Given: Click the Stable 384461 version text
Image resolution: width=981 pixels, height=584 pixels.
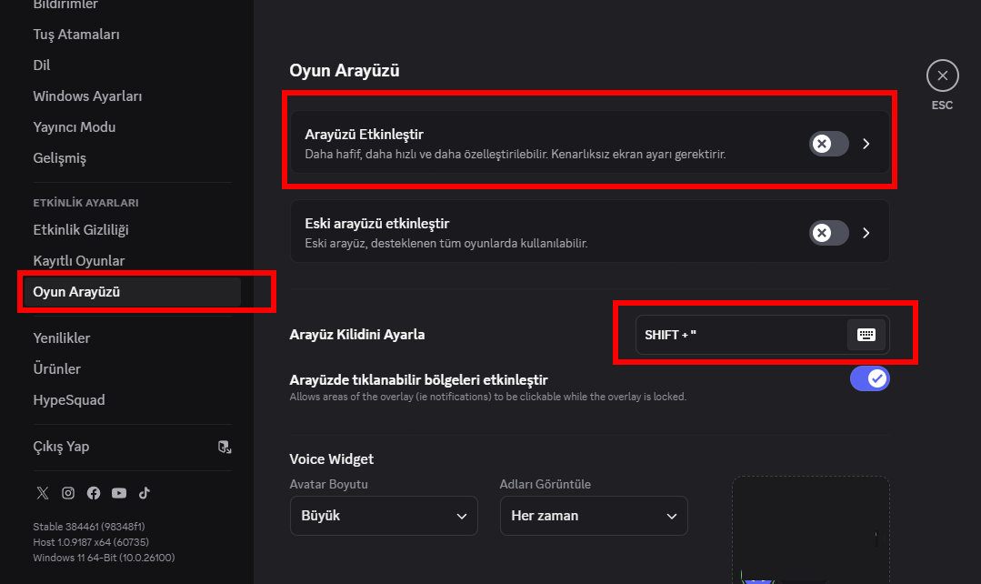Looking at the screenshot, I should (x=89, y=527).
